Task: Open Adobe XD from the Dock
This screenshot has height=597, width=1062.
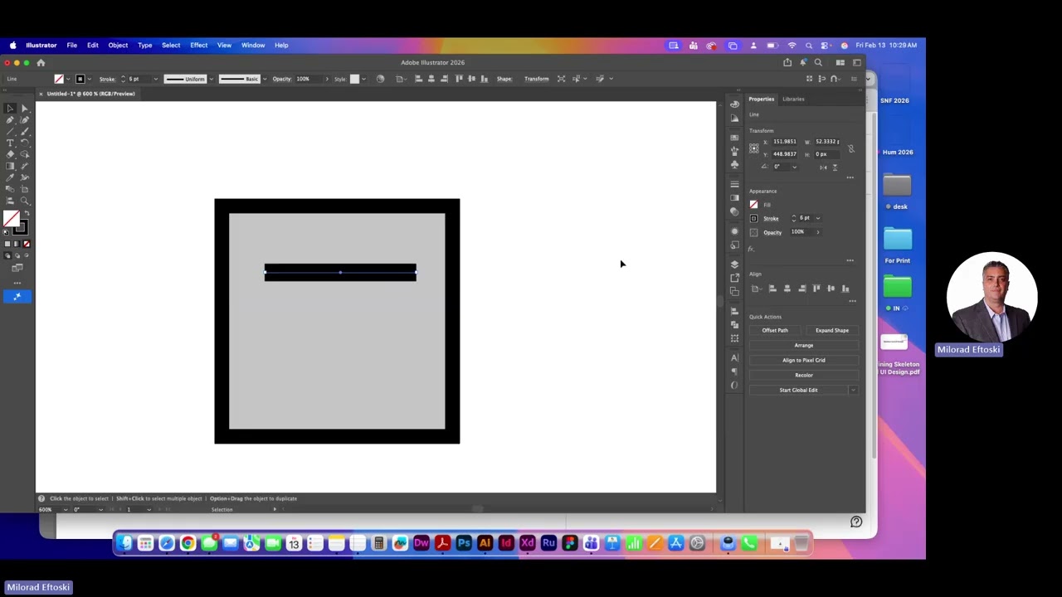Action: coord(527,543)
